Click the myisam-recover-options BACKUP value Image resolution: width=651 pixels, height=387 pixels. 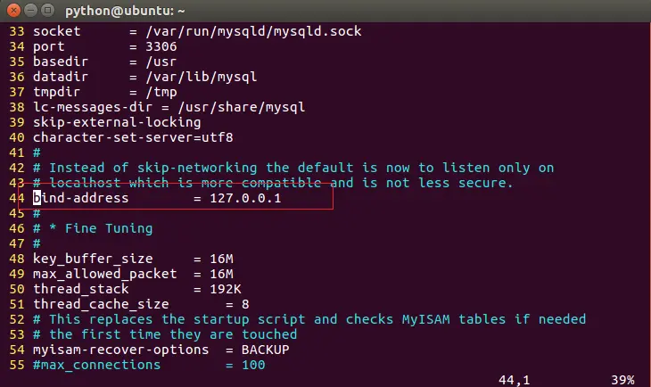pos(265,350)
